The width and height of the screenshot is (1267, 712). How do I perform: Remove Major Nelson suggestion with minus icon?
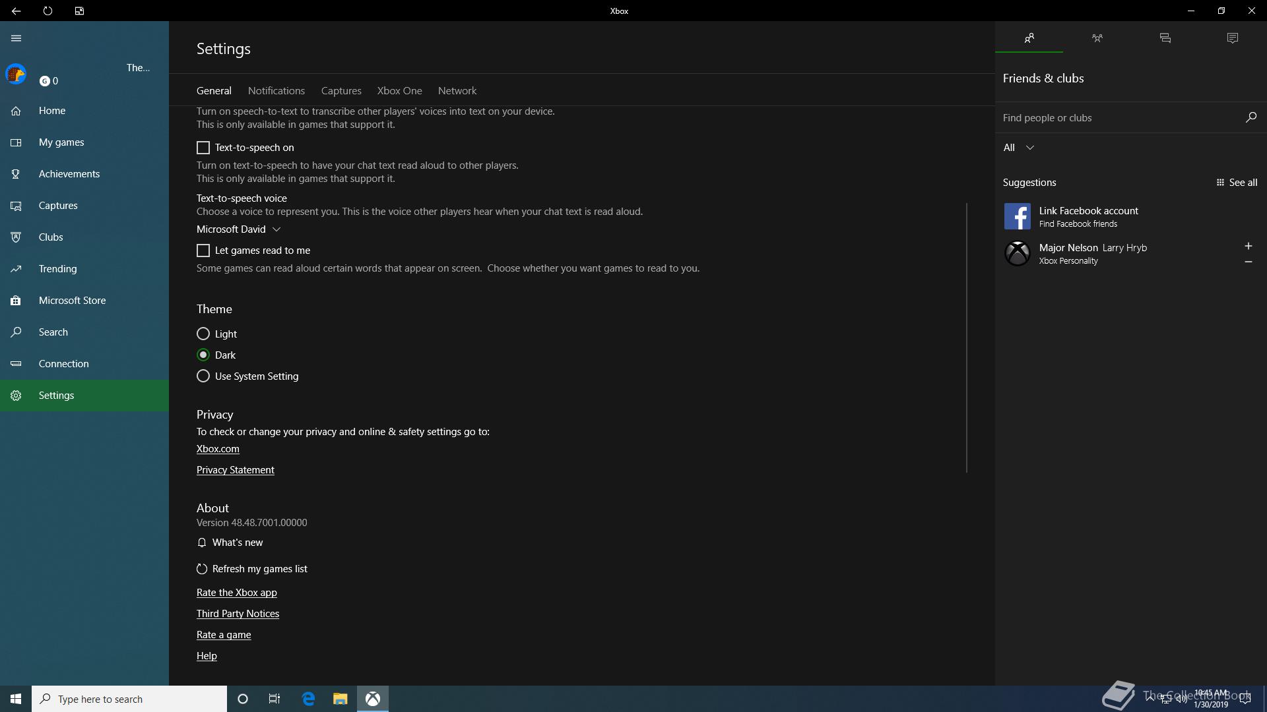(x=1248, y=262)
